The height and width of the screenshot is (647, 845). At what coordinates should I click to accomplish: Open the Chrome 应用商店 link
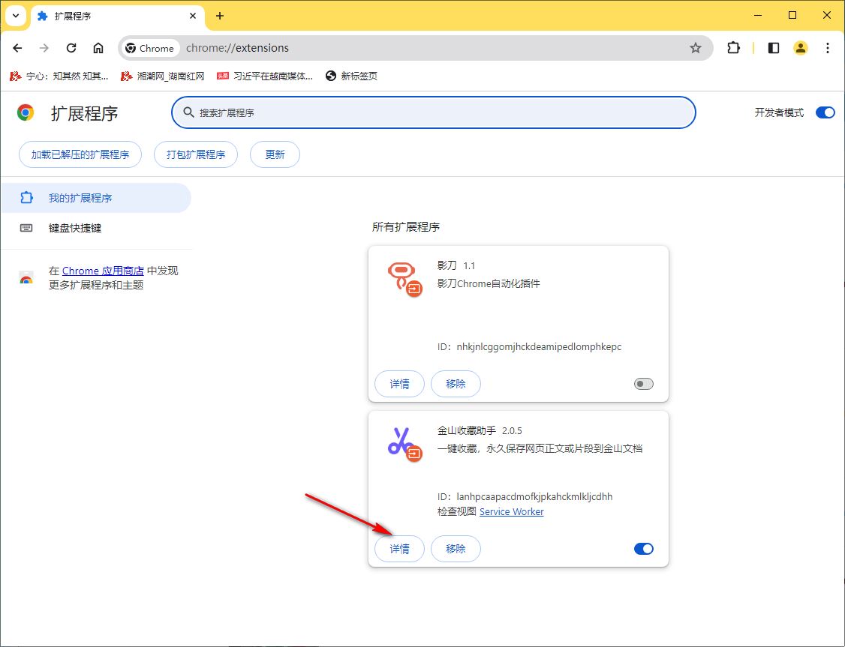[x=103, y=271]
